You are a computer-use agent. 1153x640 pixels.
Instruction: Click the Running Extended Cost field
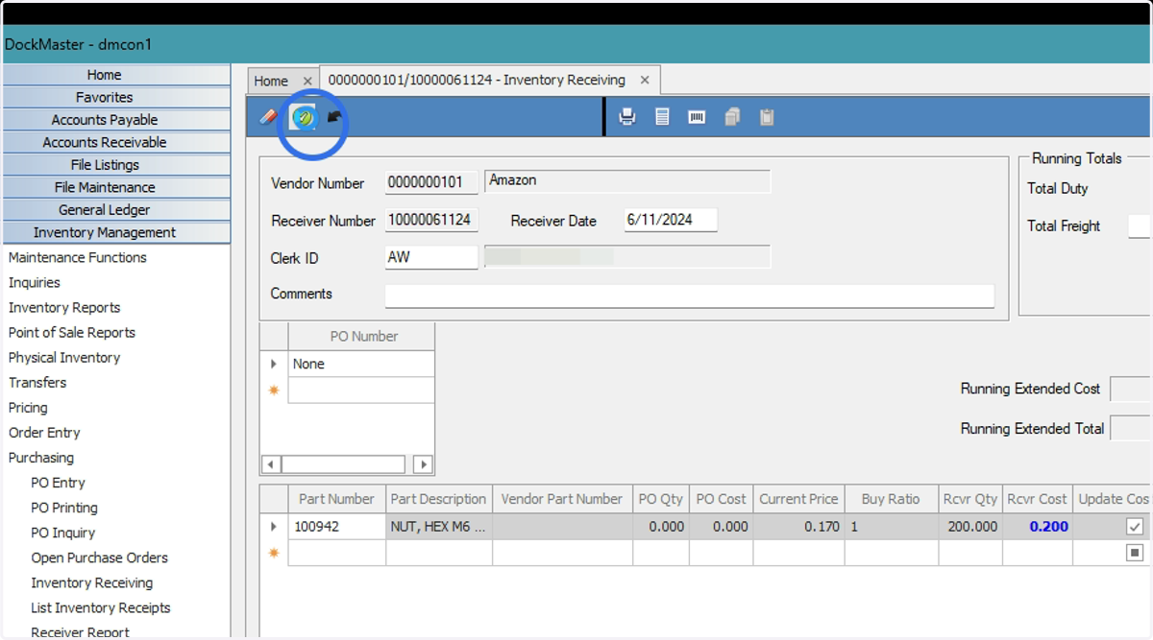pos(1130,389)
